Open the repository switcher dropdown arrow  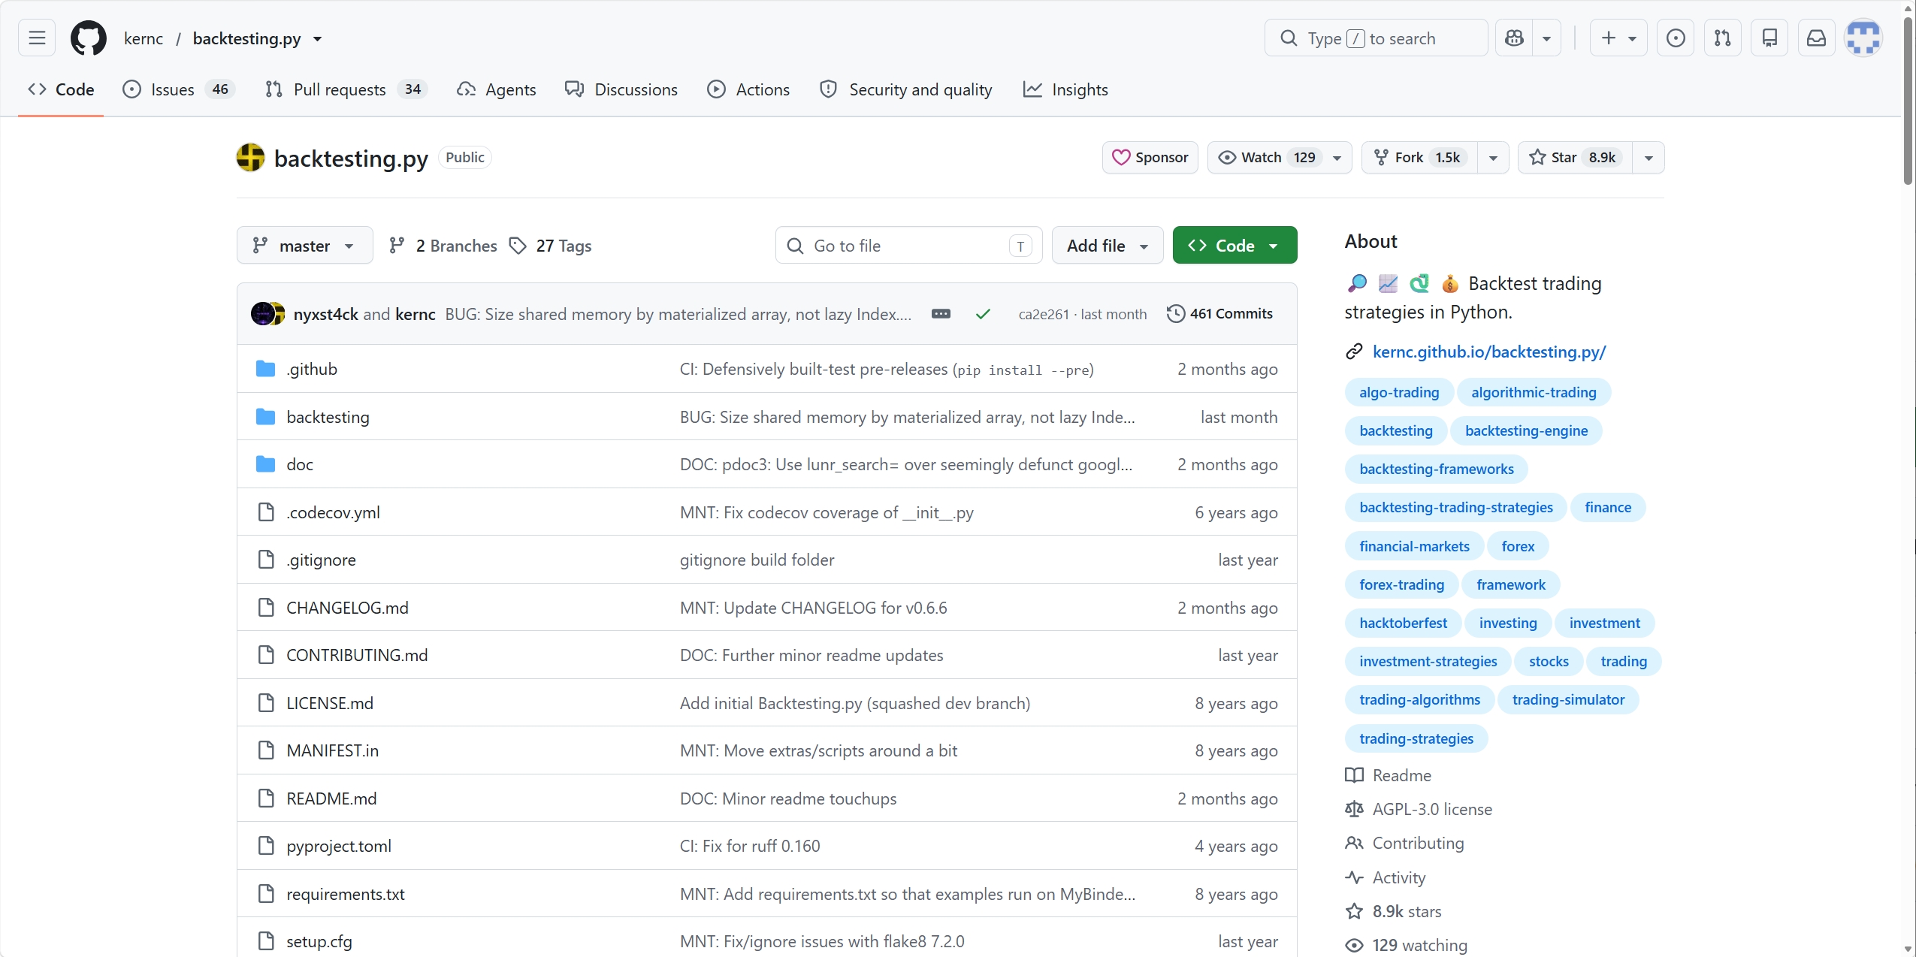click(x=318, y=39)
